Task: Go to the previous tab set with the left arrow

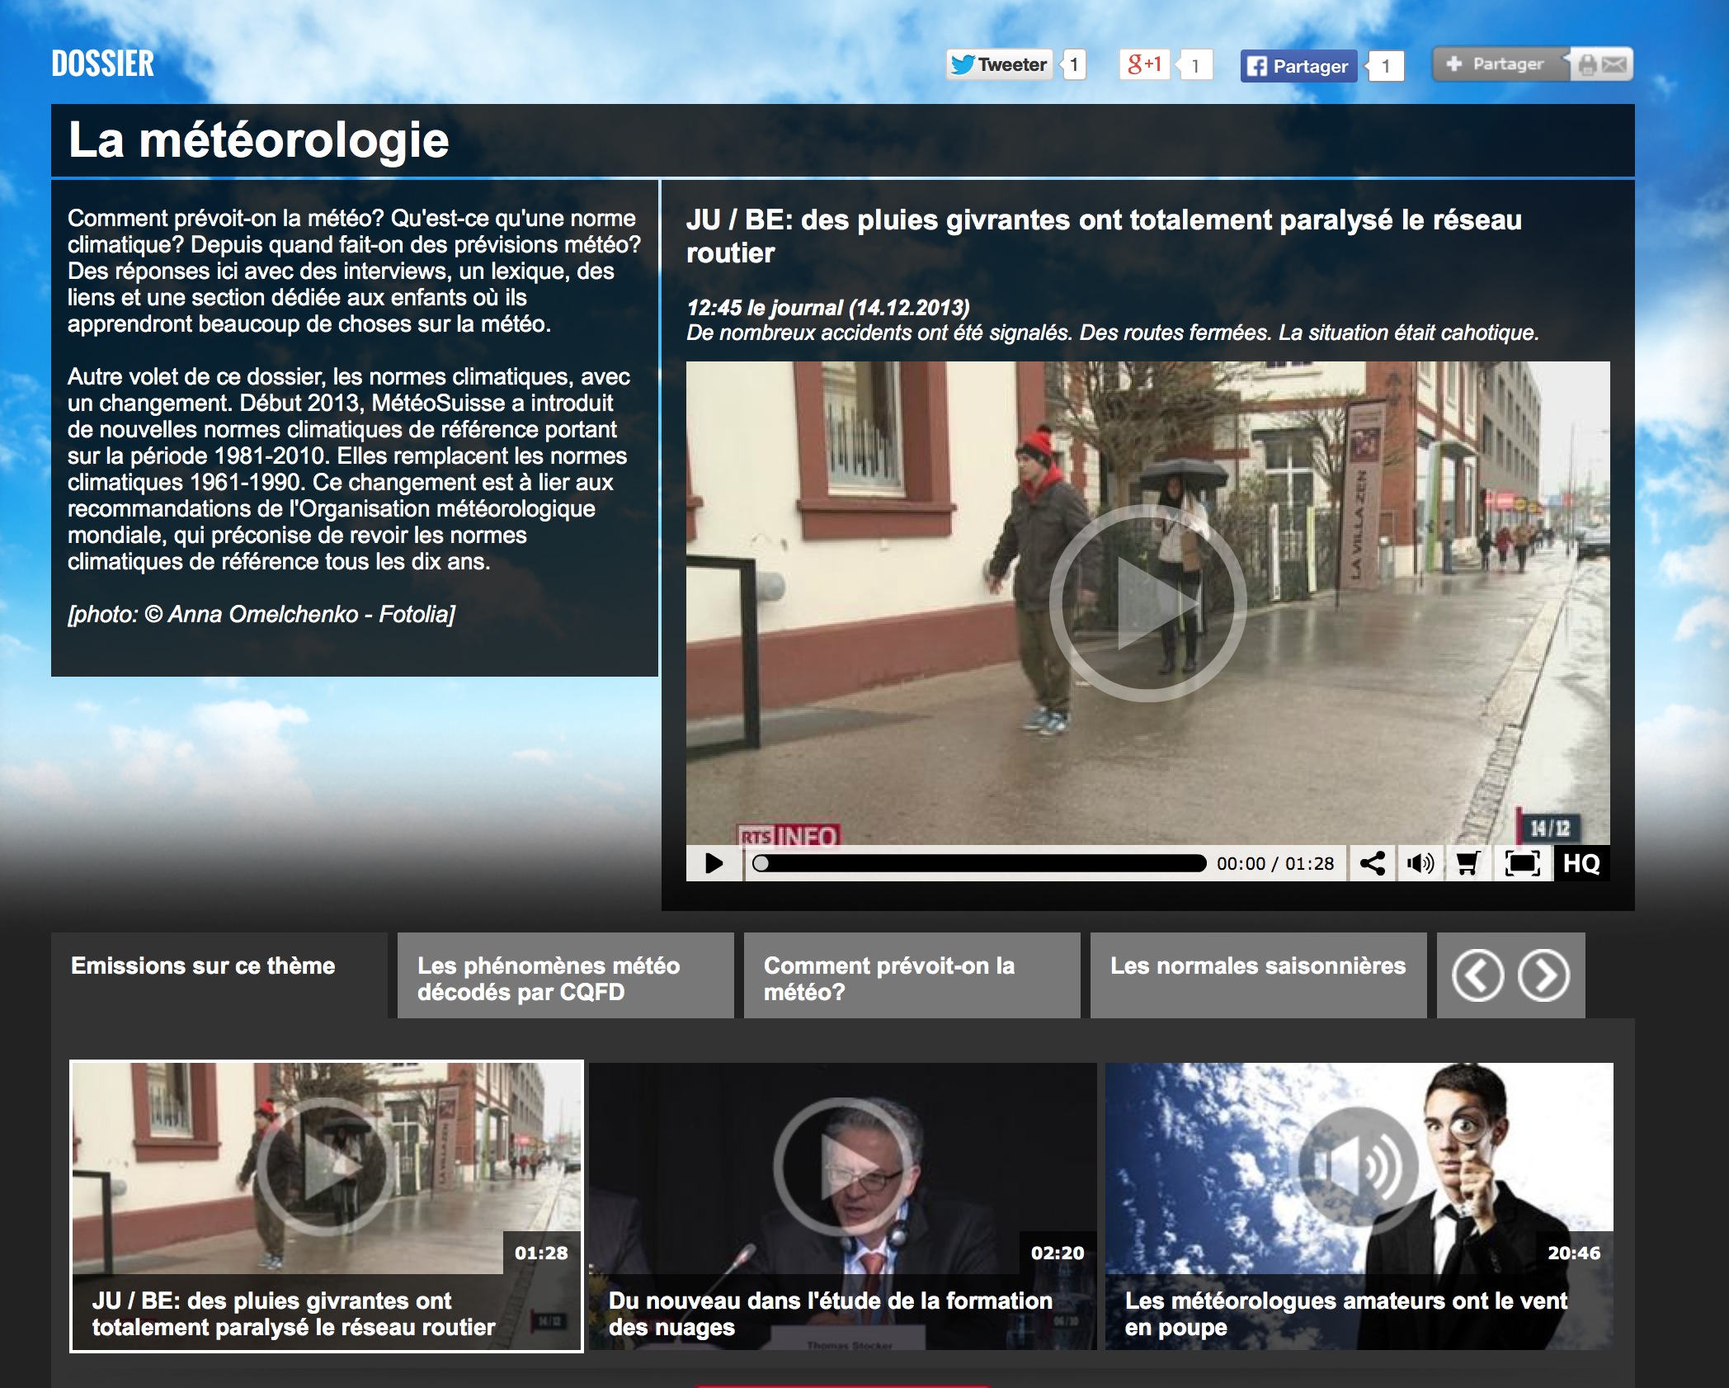Action: click(x=1477, y=975)
